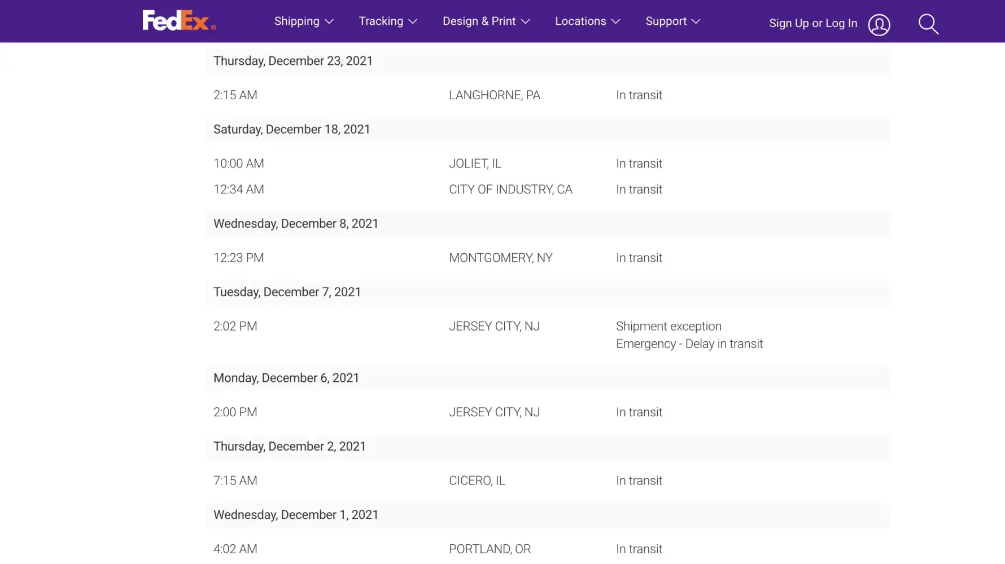Expand the Shipping menu chevron
Screen dimensions: 1005x564
330,22
